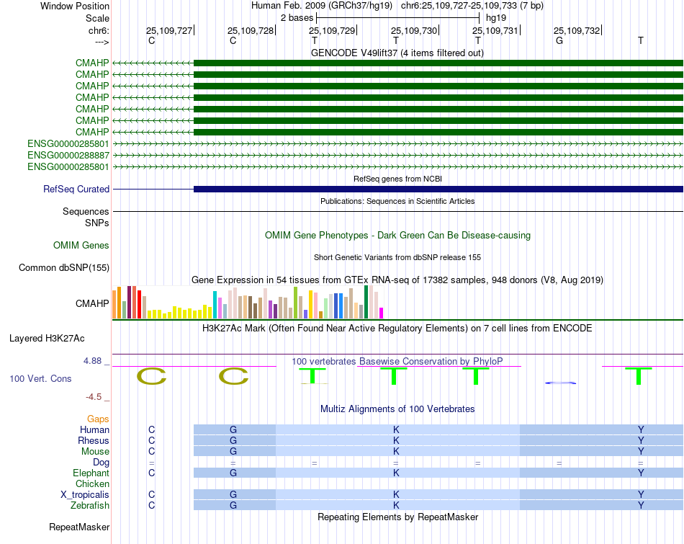Click the -4.5 PhyloP lower limit
Screen dimensions: 684x544
point(94,397)
